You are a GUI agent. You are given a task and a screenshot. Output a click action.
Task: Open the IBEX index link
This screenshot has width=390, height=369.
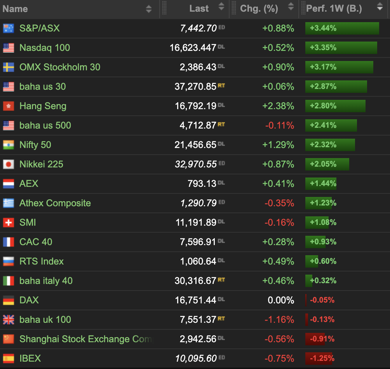click(x=30, y=358)
